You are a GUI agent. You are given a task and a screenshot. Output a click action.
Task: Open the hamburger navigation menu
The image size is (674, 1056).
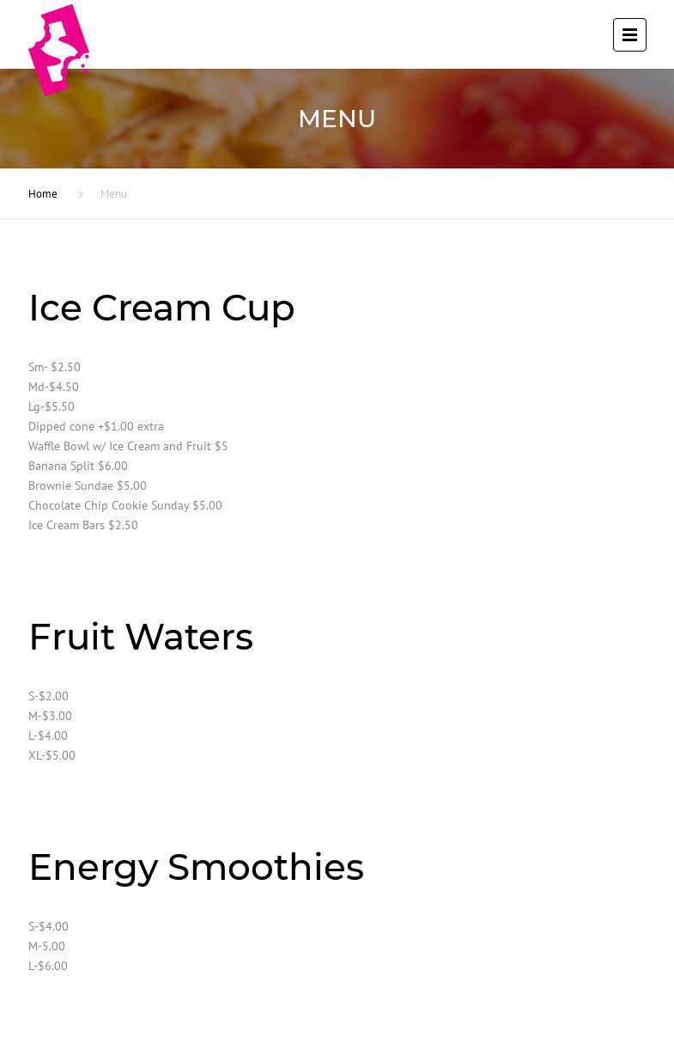[x=629, y=35]
